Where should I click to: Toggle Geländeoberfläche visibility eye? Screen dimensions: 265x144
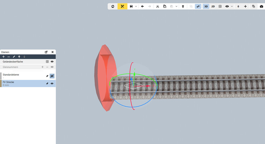pyautogui.click(x=52, y=62)
